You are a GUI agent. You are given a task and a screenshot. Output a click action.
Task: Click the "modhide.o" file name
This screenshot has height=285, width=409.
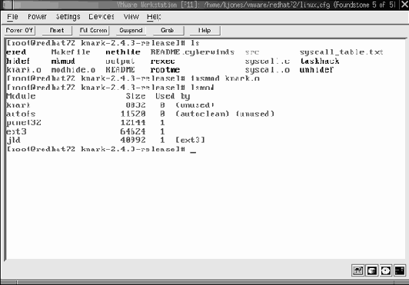click(x=73, y=70)
